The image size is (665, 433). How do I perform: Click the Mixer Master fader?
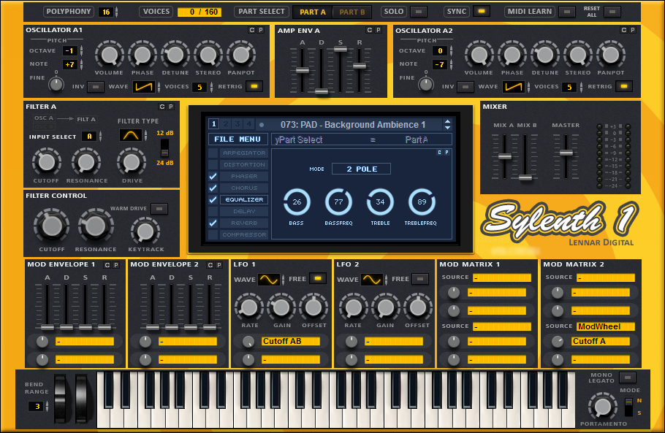pos(566,153)
